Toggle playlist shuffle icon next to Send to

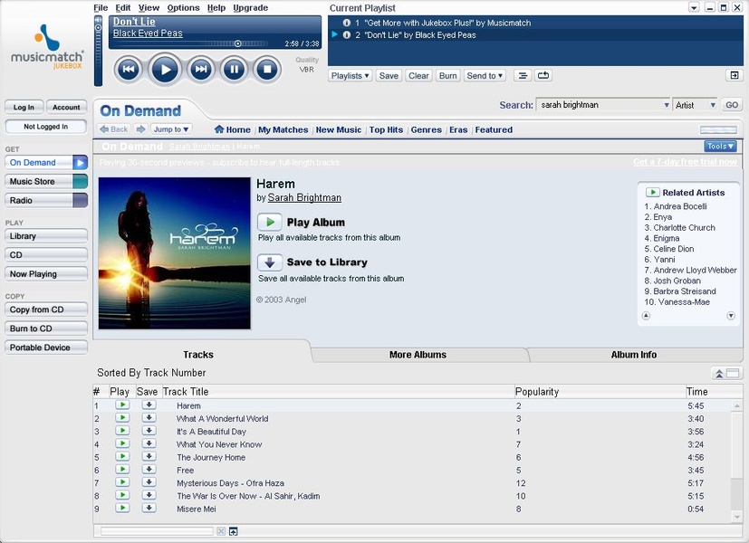tap(522, 76)
